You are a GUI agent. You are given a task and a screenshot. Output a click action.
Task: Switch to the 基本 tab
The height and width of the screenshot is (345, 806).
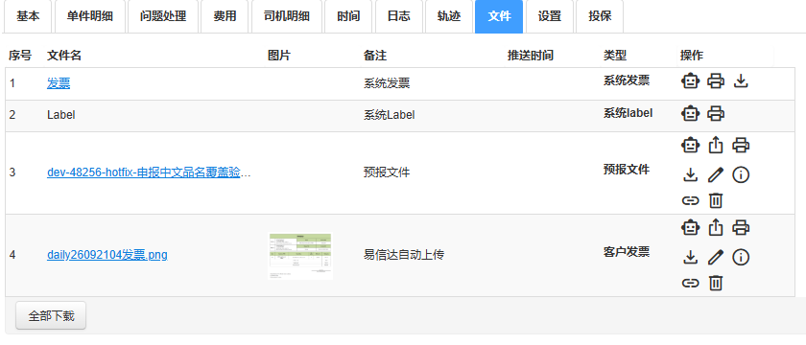click(28, 16)
